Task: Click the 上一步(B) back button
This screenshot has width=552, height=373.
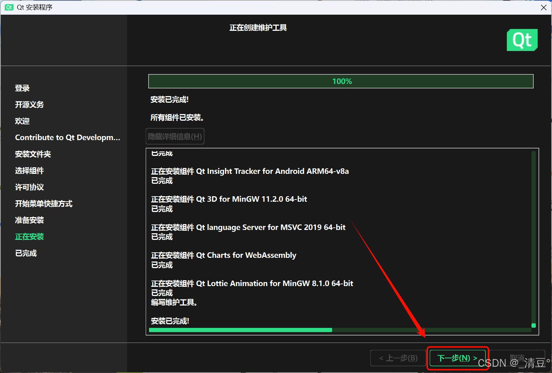Action: (398, 358)
